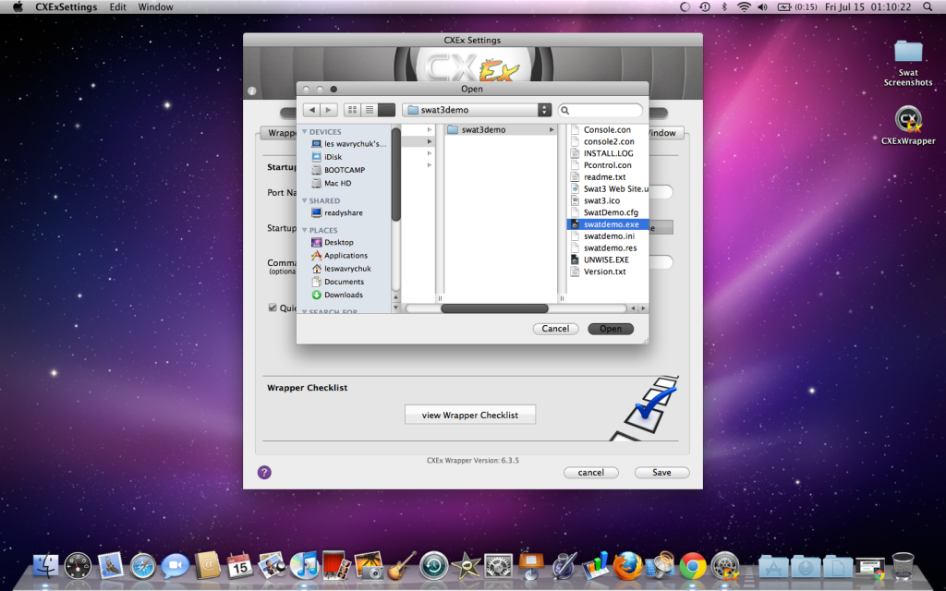Click Cancel in the Open dialog

point(555,329)
